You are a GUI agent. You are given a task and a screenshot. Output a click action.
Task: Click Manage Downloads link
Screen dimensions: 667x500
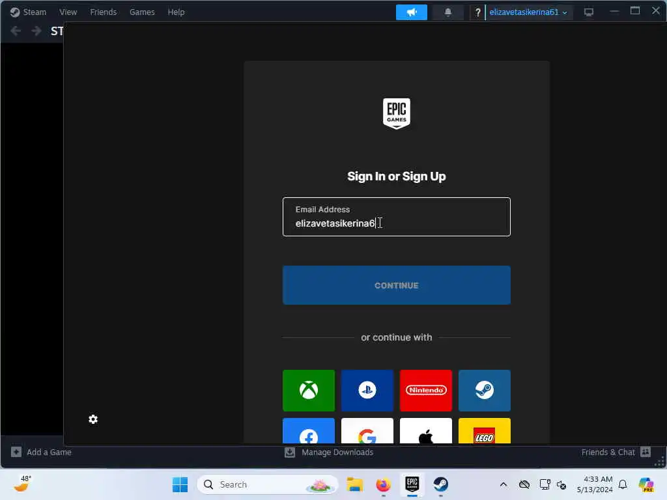click(x=337, y=452)
